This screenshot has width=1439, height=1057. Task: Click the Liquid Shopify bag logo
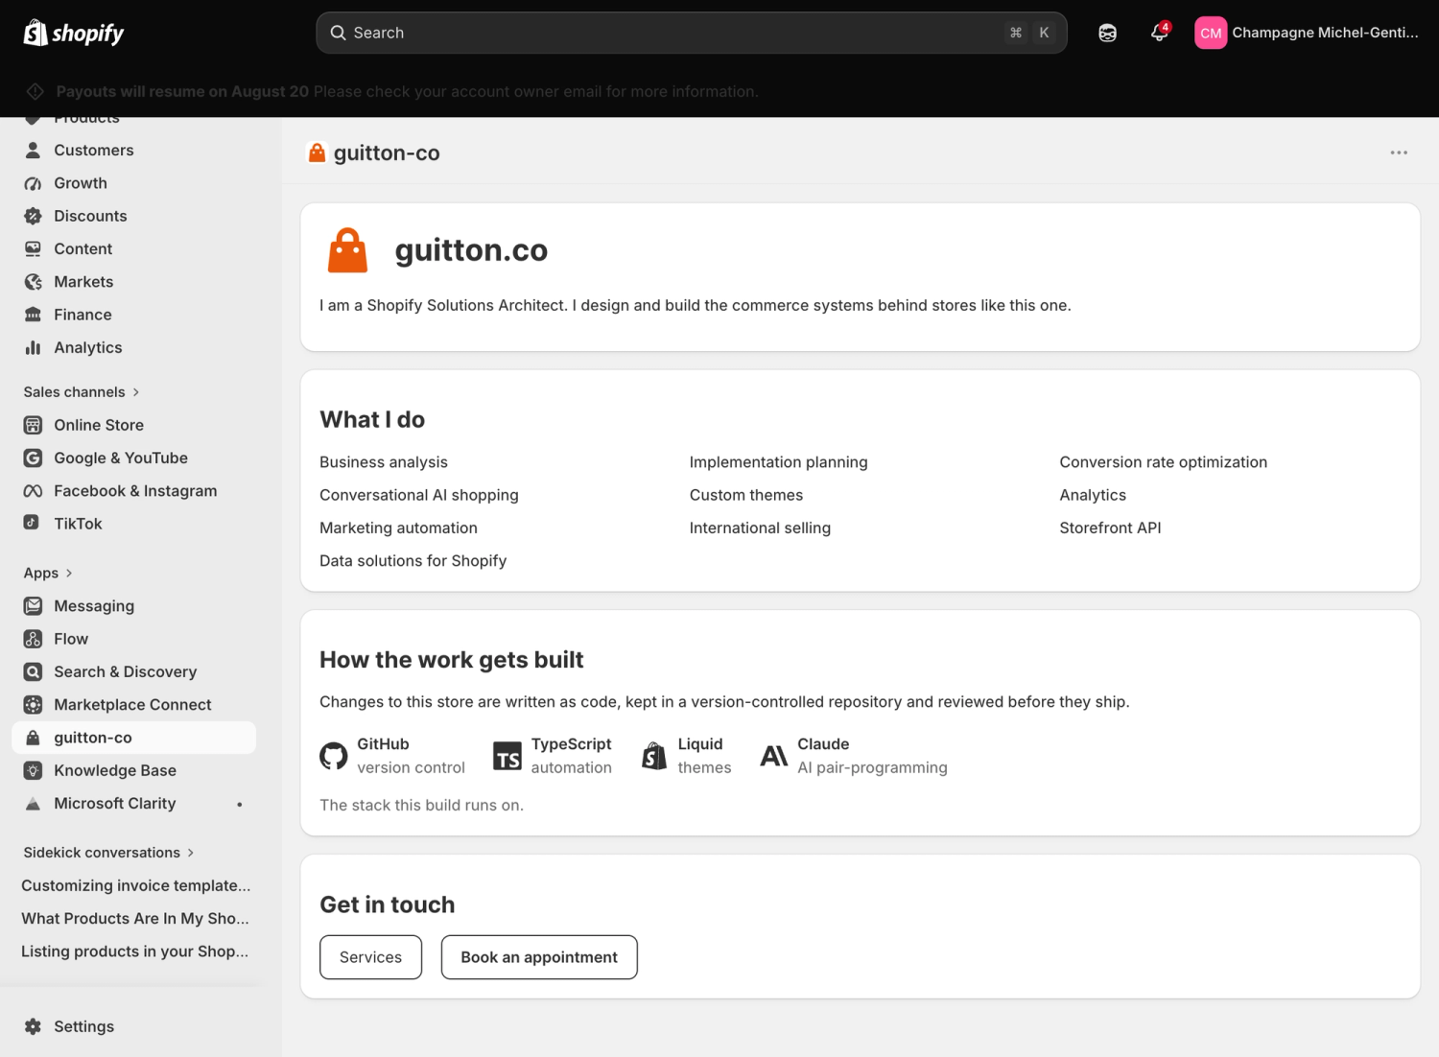(x=654, y=756)
